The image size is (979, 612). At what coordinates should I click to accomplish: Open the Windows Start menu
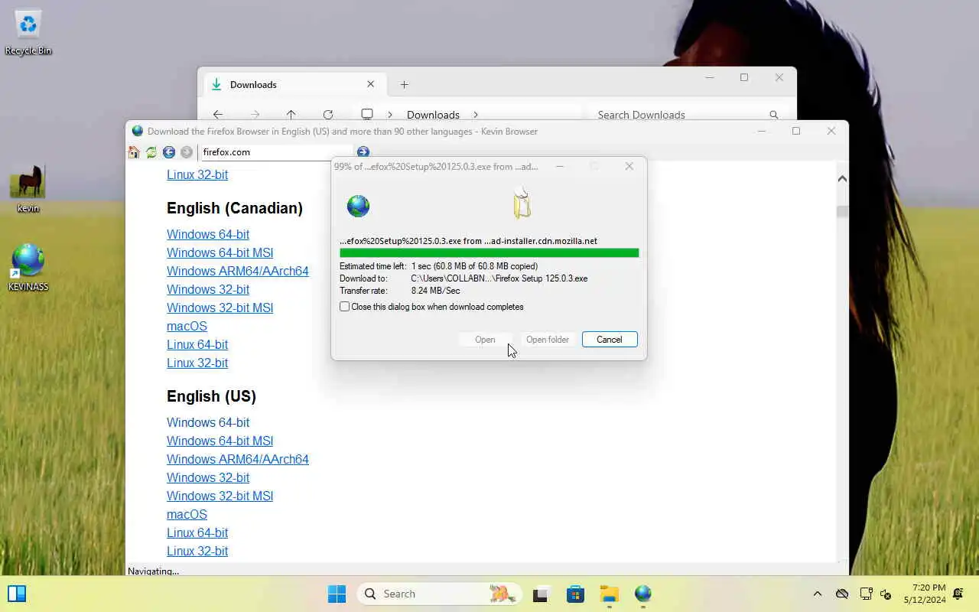tap(337, 594)
